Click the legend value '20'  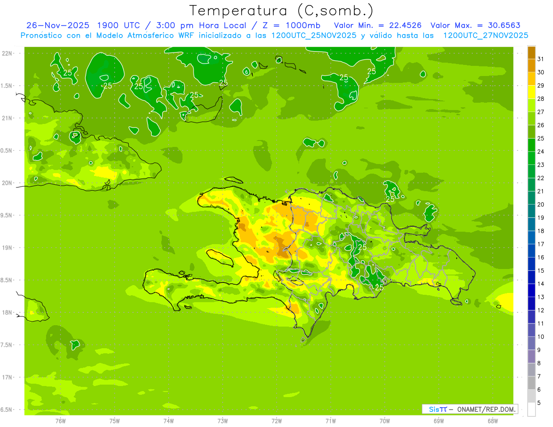tap(541, 205)
